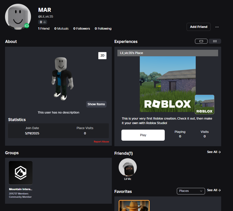Click the Favorites section heading
The image size is (233, 211).
[123, 192]
